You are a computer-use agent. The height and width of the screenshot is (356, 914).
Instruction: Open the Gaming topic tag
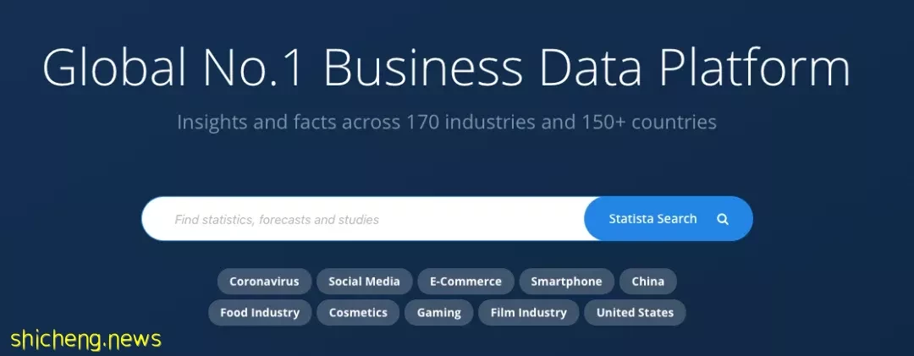pyautogui.click(x=439, y=312)
